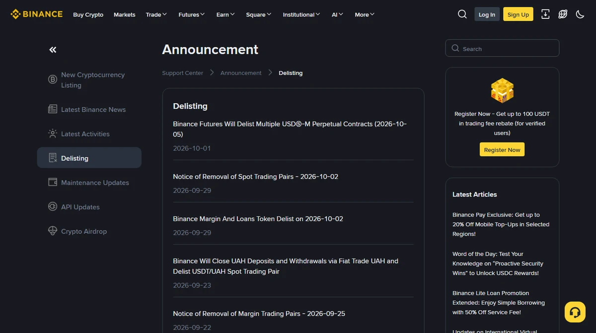Open UAH Deposits and Withdrawals closure article
Viewport: 596px width, 333px height.
point(286,266)
